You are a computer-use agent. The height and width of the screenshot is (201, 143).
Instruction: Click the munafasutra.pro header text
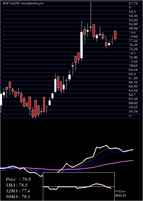(32, 3)
